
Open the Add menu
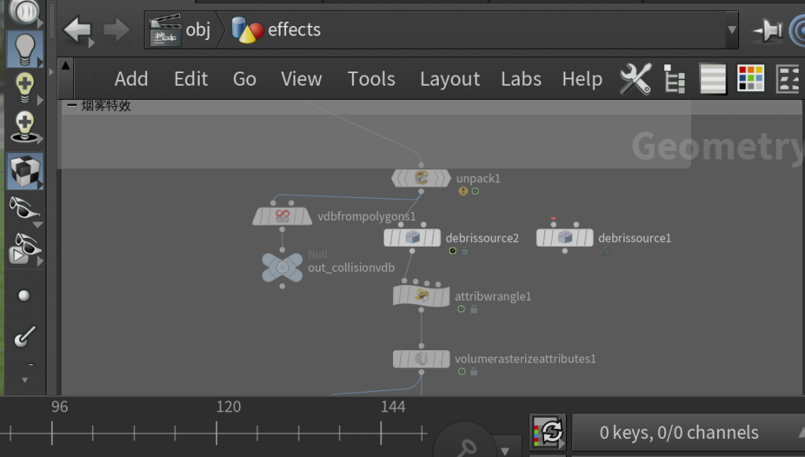(131, 79)
